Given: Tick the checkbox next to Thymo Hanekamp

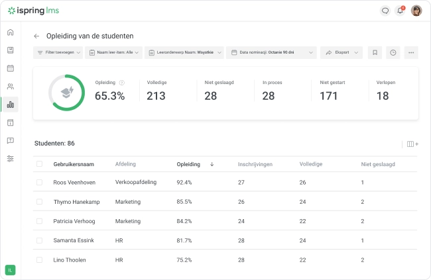Looking at the screenshot, I should (39, 202).
